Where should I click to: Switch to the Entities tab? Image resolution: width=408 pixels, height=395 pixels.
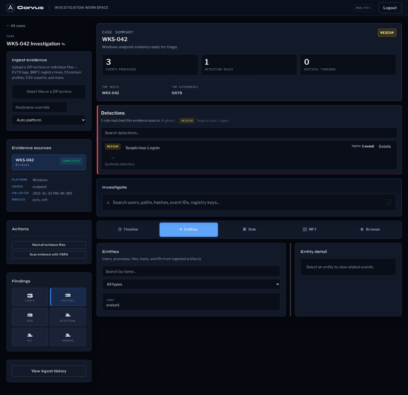click(x=189, y=229)
